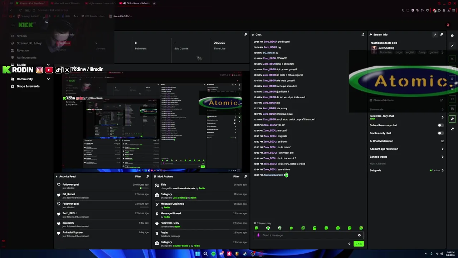Open Revenue in sidebar
This screenshot has width=458, height=258.
pos(23,51)
